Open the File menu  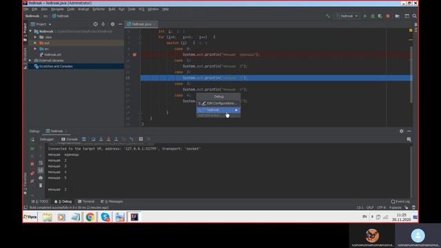(26, 9)
